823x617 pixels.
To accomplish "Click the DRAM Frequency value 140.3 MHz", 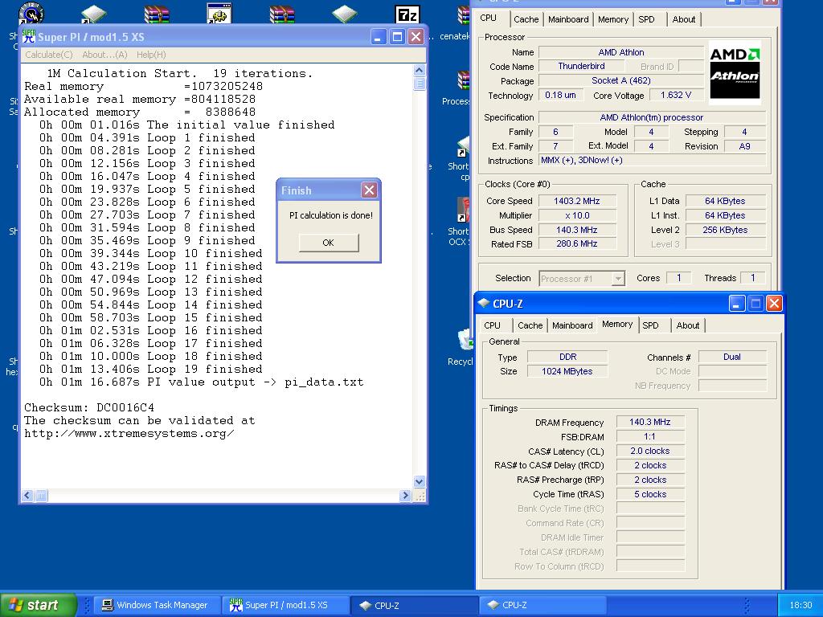I will [x=649, y=422].
